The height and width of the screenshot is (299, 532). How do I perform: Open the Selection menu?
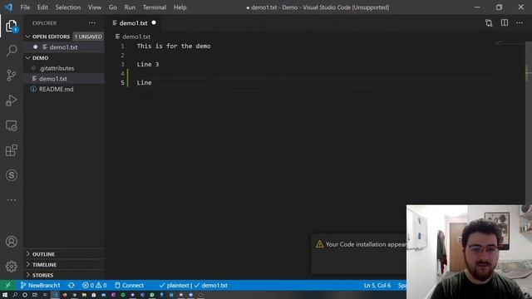coord(68,7)
